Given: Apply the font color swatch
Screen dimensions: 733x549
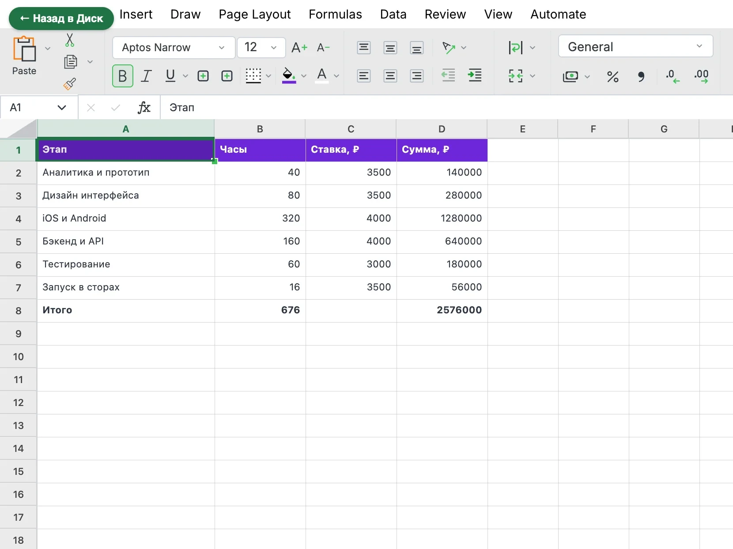Looking at the screenshot, I should click(322, 76).
